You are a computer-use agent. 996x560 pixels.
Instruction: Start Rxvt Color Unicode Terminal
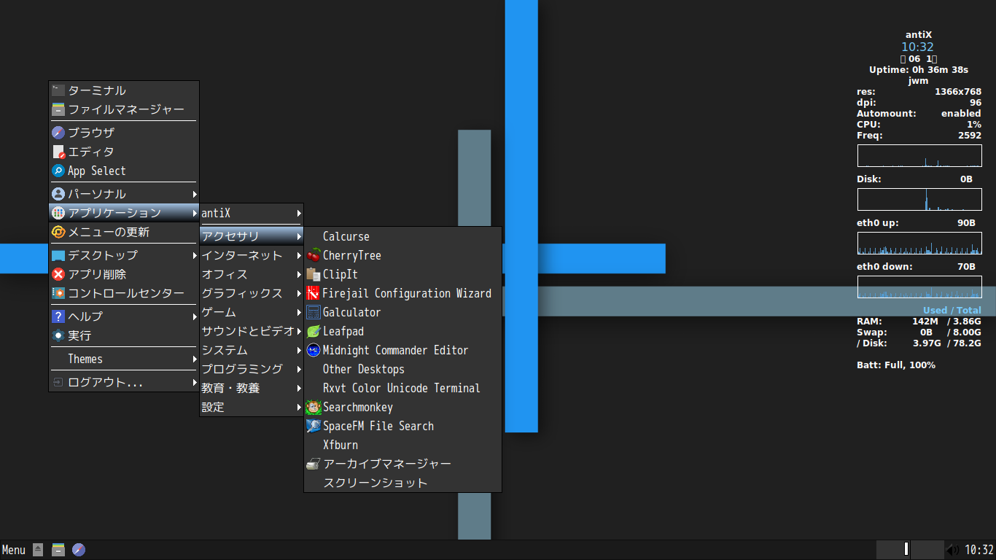coord(402,388)
